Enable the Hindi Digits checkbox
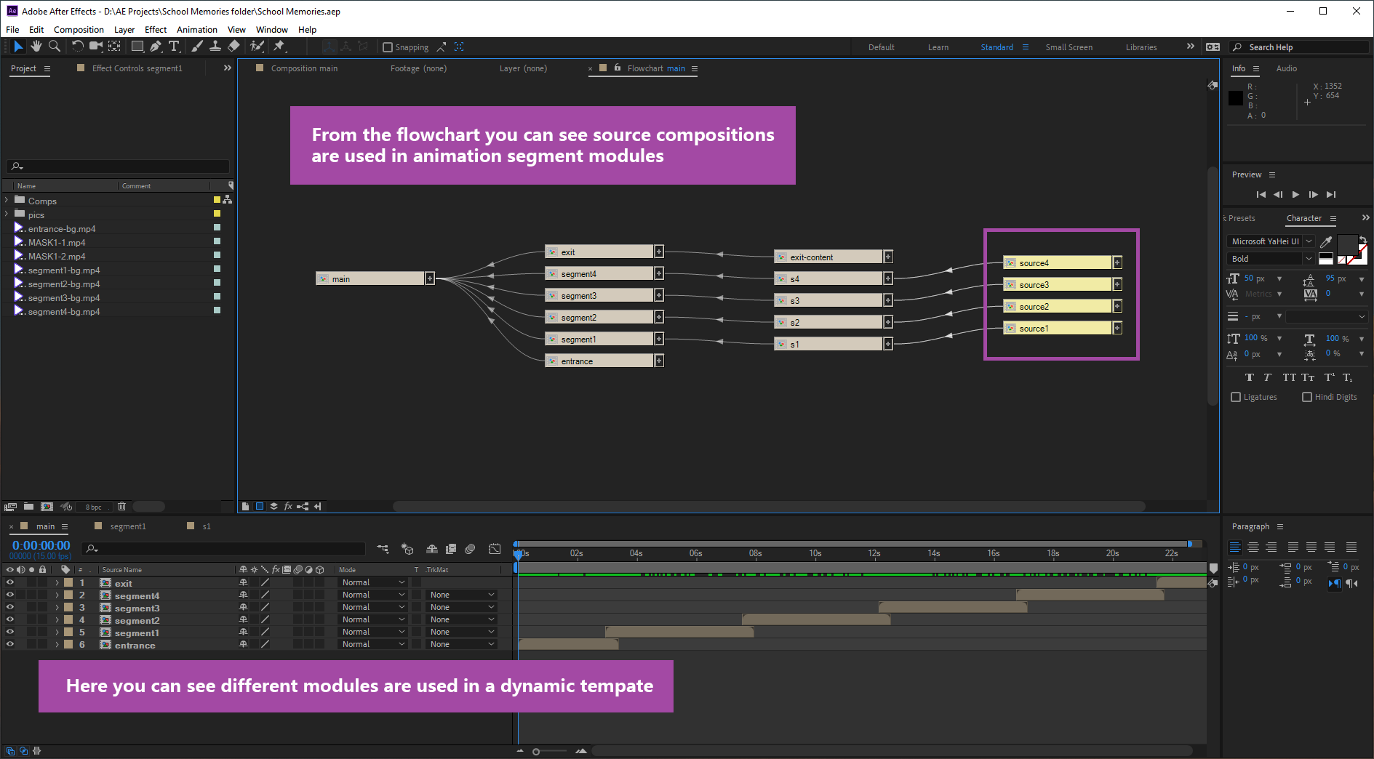Screen dimensions: 1374x759 tap(1307, 397)
